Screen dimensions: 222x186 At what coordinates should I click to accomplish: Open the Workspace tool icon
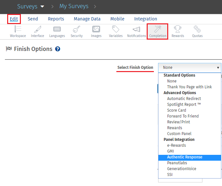(x=18, y=30)
